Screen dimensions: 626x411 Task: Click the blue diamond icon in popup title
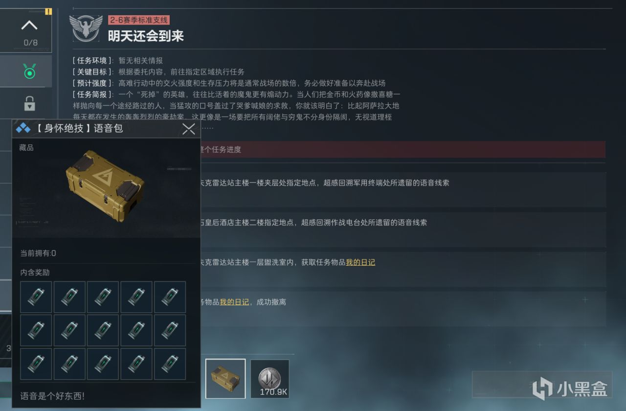[23, 129]
